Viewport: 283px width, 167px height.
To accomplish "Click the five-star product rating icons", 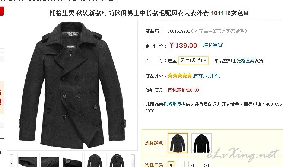I will pos(179,76).
